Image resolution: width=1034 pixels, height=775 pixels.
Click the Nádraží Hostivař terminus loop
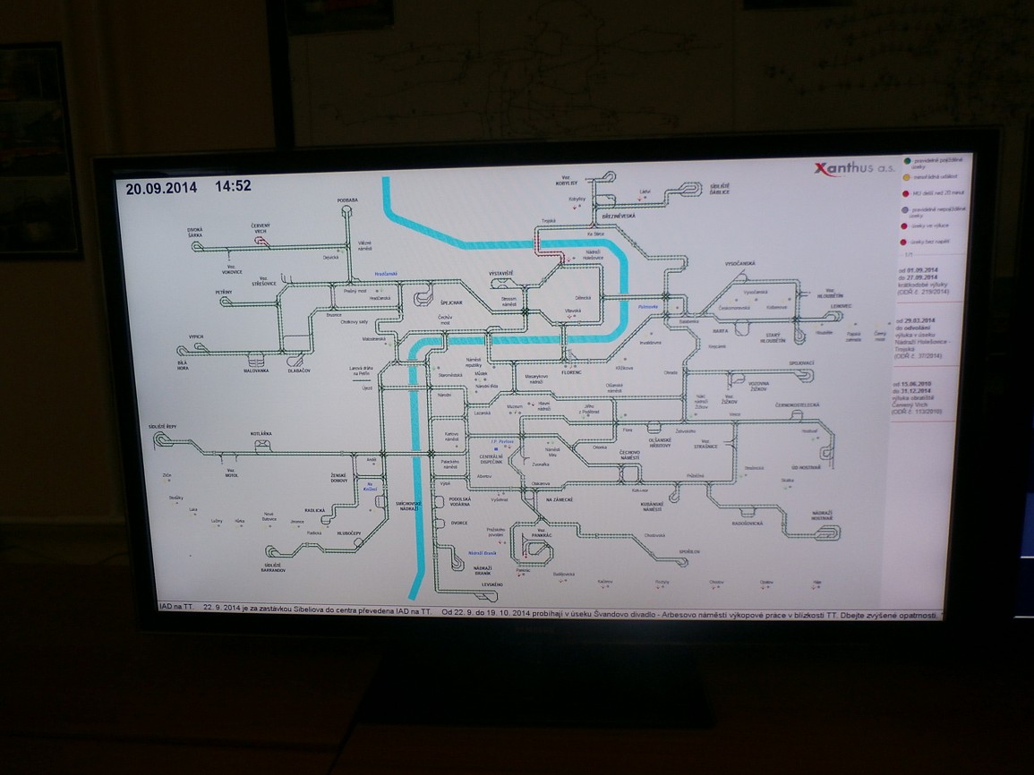[827, 532]
